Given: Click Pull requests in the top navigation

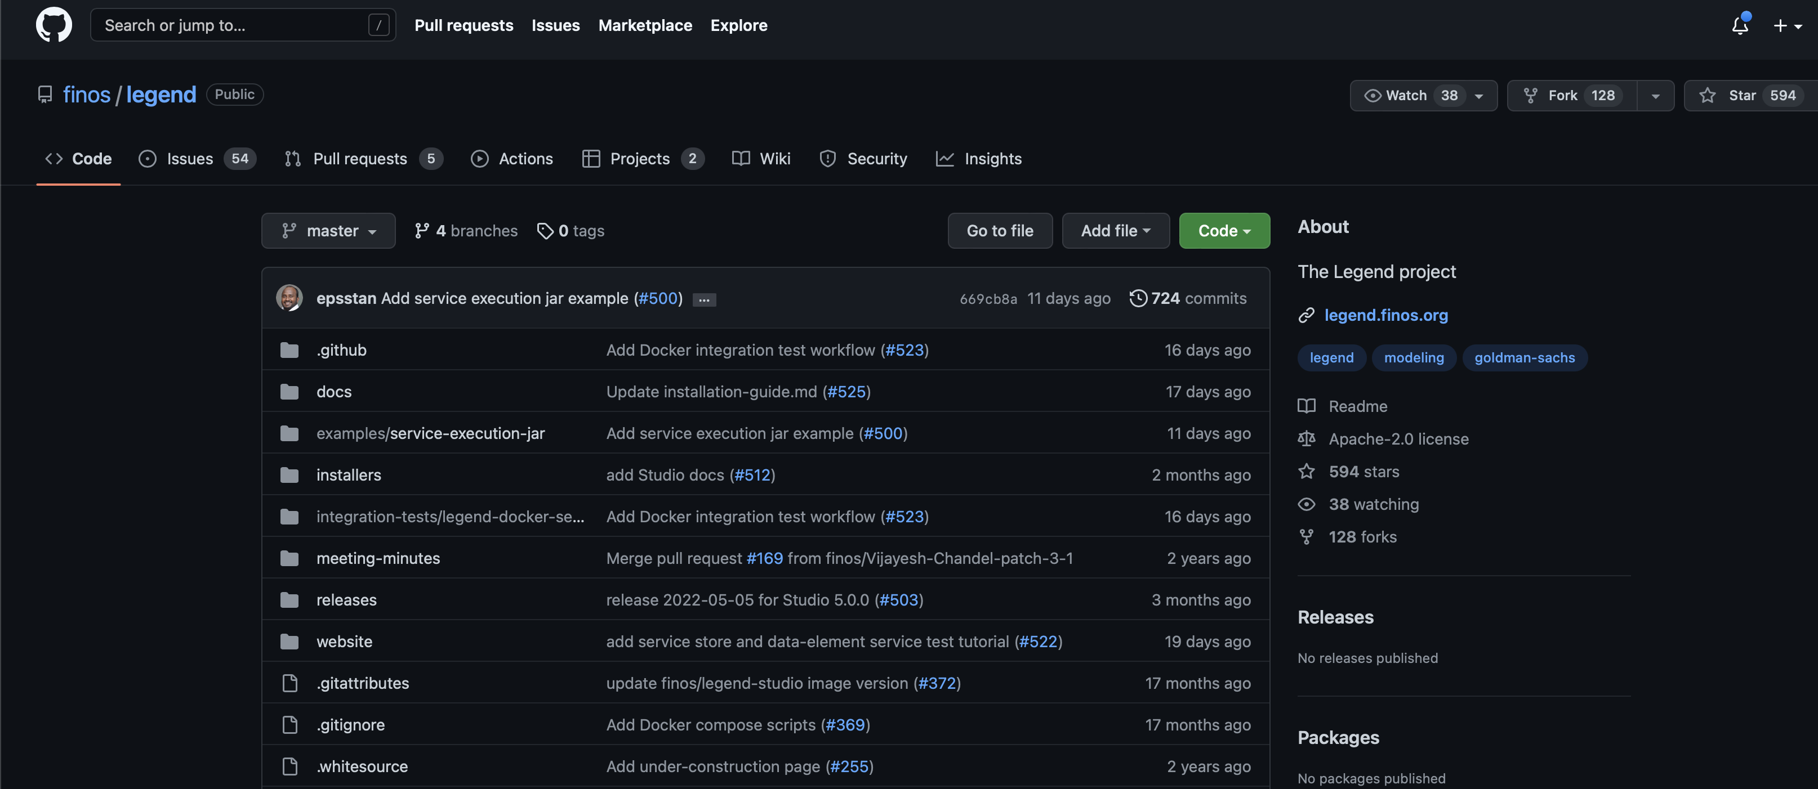Looking at the screenshot, I should pyautogui.click(x=464, y=25).
